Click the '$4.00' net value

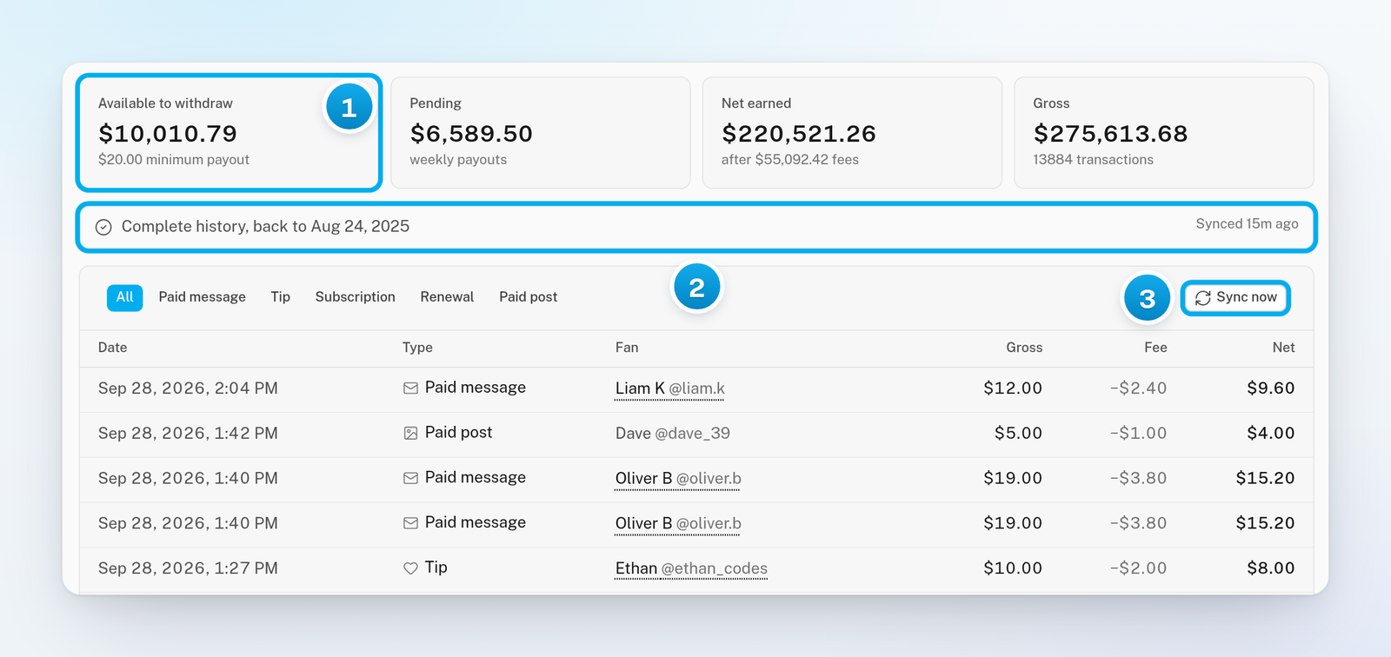click(x=1271, y=434)
